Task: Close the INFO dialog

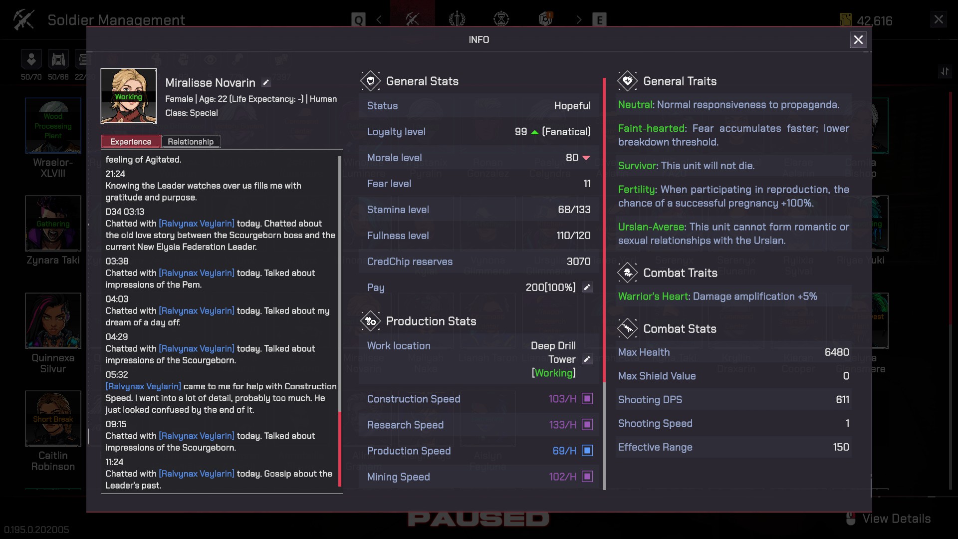Action: click(858, 40)
